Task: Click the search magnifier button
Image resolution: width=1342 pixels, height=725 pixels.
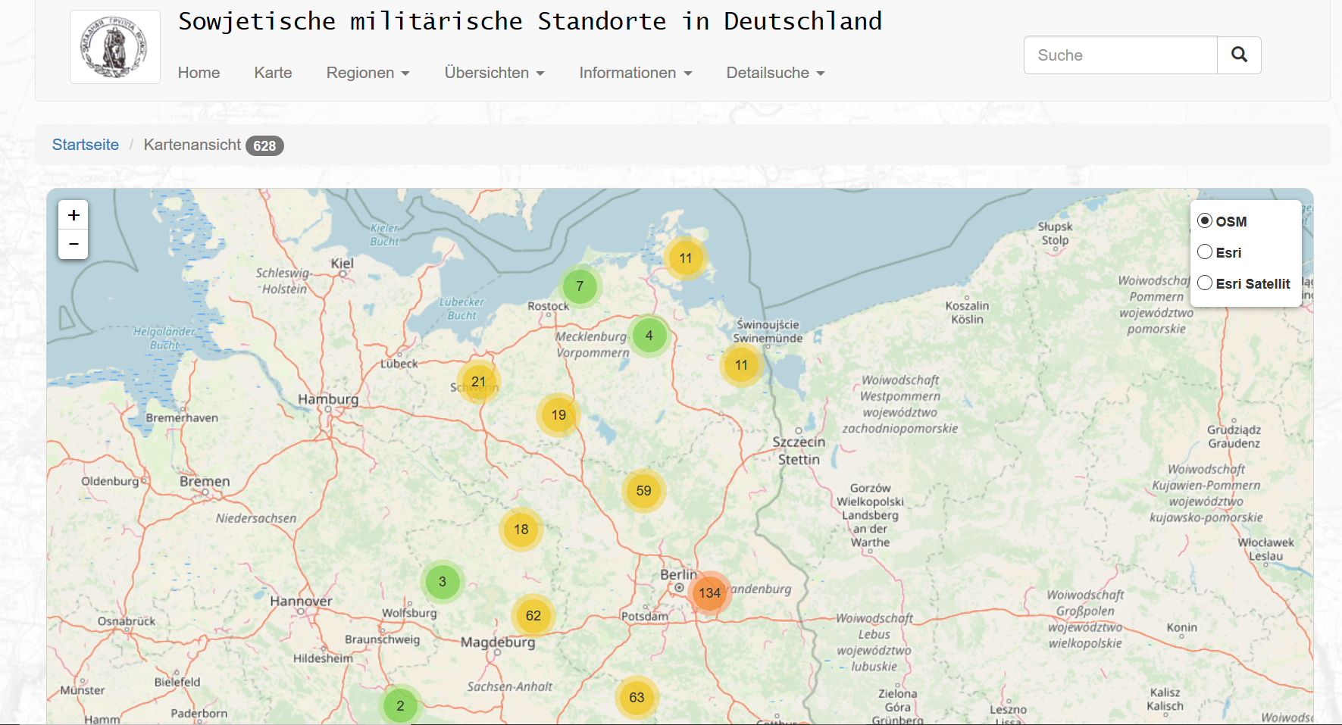Action: [x=1239, y=55]
